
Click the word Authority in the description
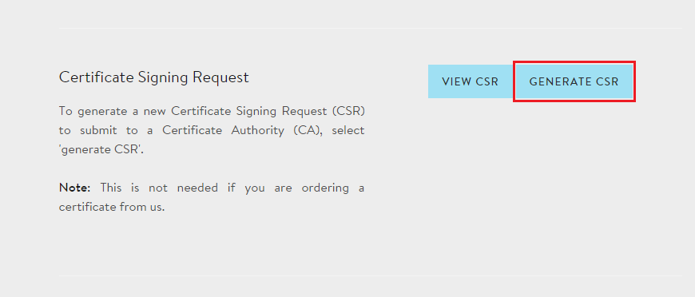pyautogui.click(x=257, y=130)
